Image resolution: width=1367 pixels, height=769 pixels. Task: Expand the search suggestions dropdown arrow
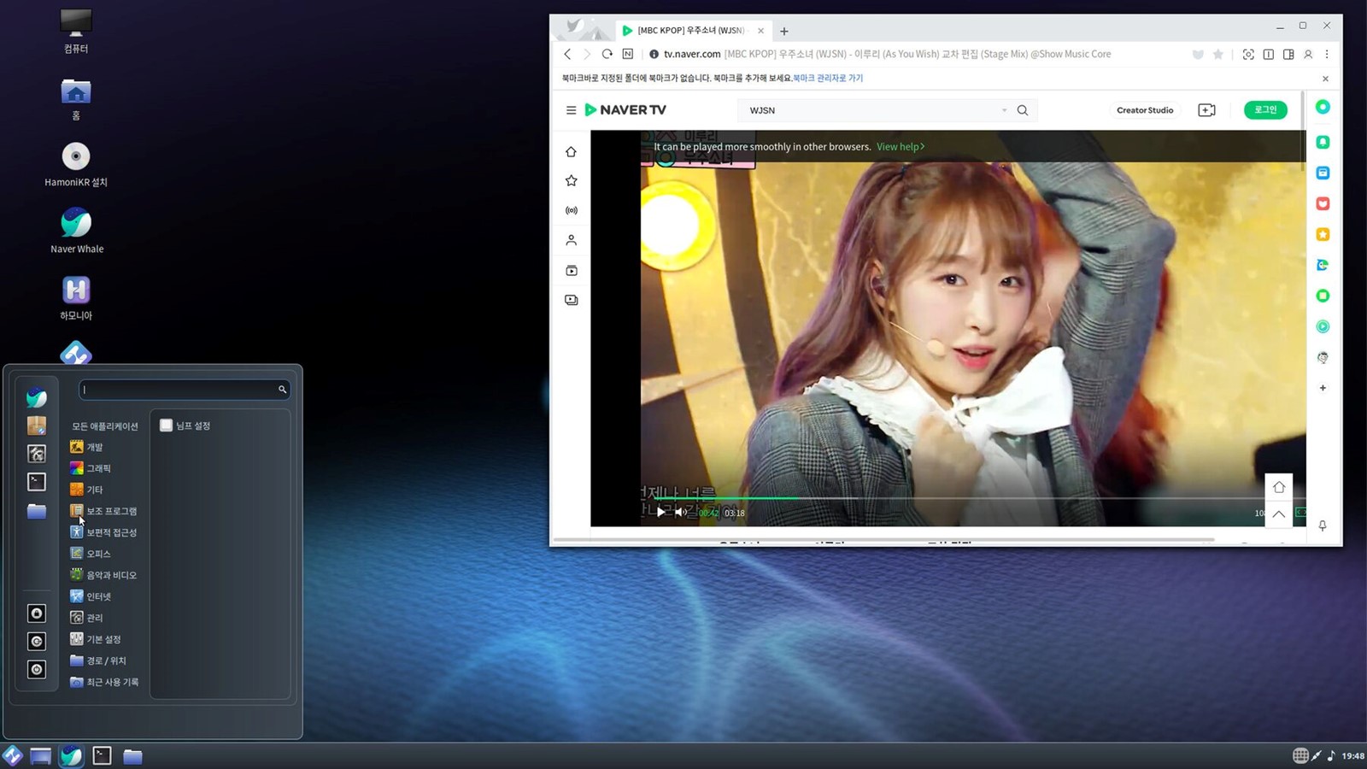click(1004, 110)
